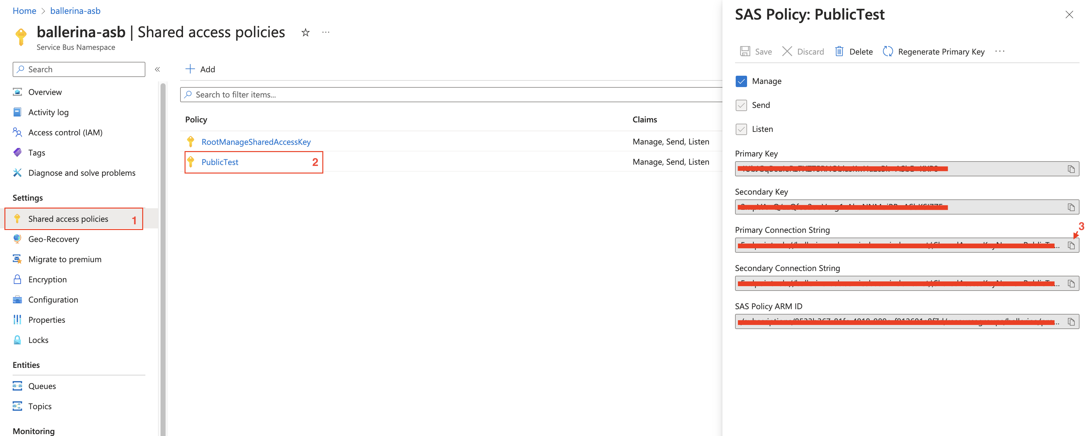The width and height of the screenshot is (1089, 436).
Task: Click the Save button
Action: pos(756,51)
